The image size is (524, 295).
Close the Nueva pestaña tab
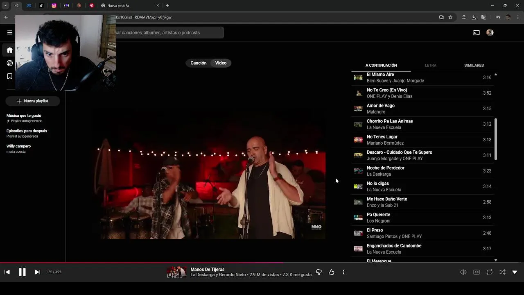point(158,5)
